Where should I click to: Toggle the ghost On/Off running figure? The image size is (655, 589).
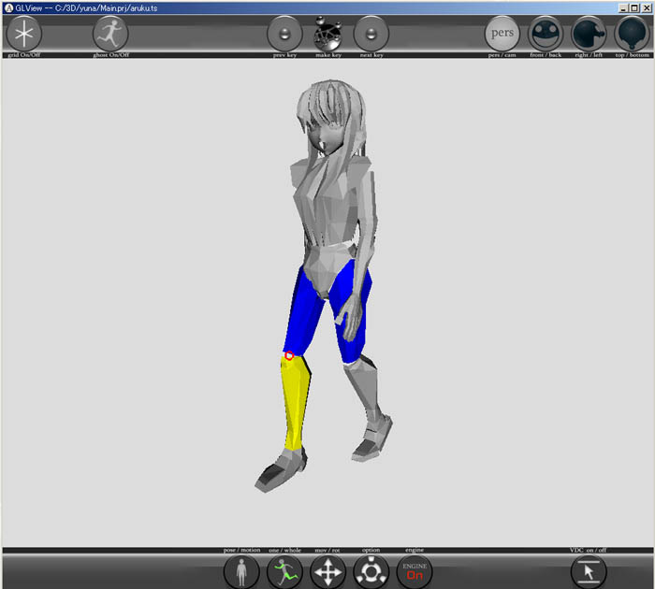pyautogui.click(x=110, y=35)
